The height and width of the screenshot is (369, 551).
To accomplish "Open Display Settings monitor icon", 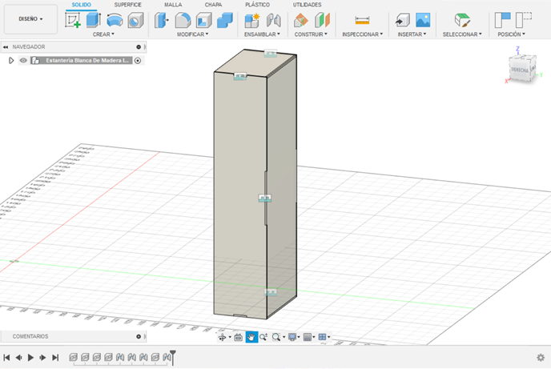I will click(292, 338).
